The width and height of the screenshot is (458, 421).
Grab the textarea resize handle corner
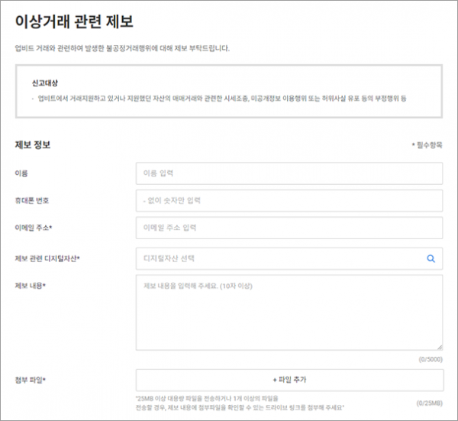pyautogui.click(x=440, y=348)
